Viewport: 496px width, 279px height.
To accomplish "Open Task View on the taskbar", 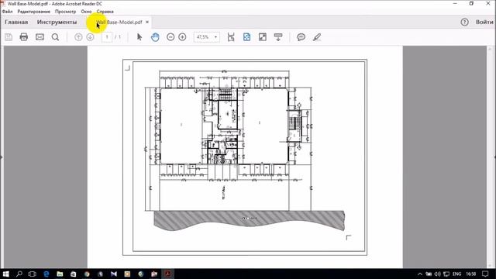I will pos(33,274).
